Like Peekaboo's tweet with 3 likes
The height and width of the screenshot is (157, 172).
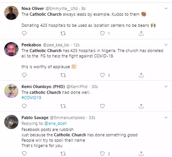coord(102,75)
